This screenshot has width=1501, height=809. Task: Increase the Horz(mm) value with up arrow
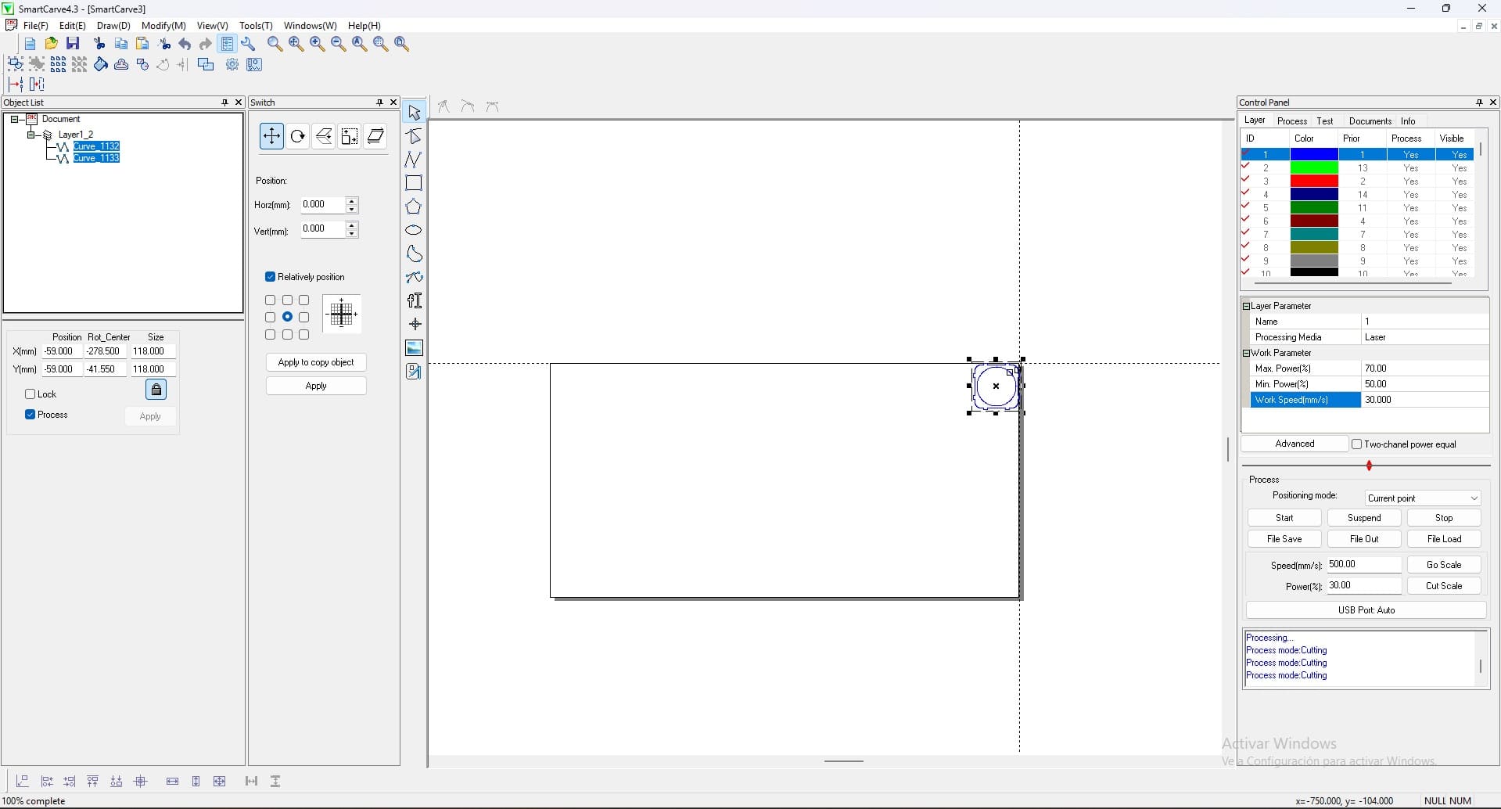(x=352, y=200)
